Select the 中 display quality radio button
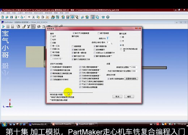Image resolution: width=188 pixels, height=135 pixels. [121, 41]
